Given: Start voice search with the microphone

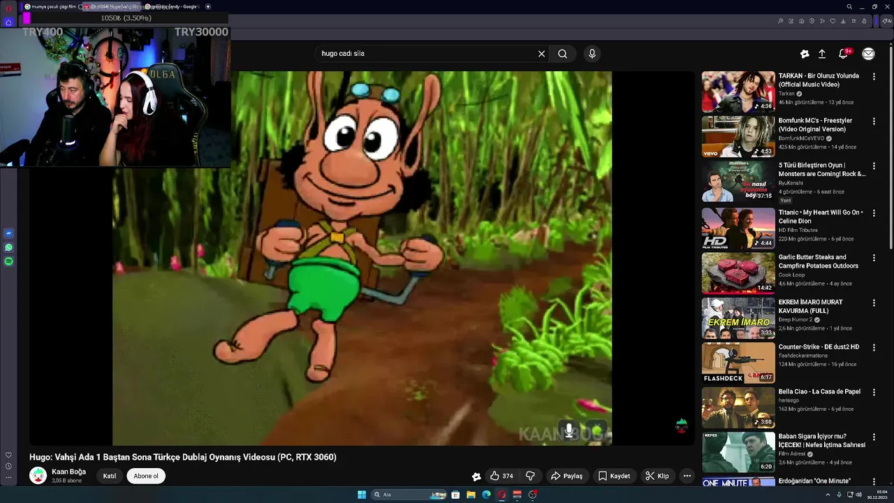Looking at the screenshot, I should click(x=592, y=54).
